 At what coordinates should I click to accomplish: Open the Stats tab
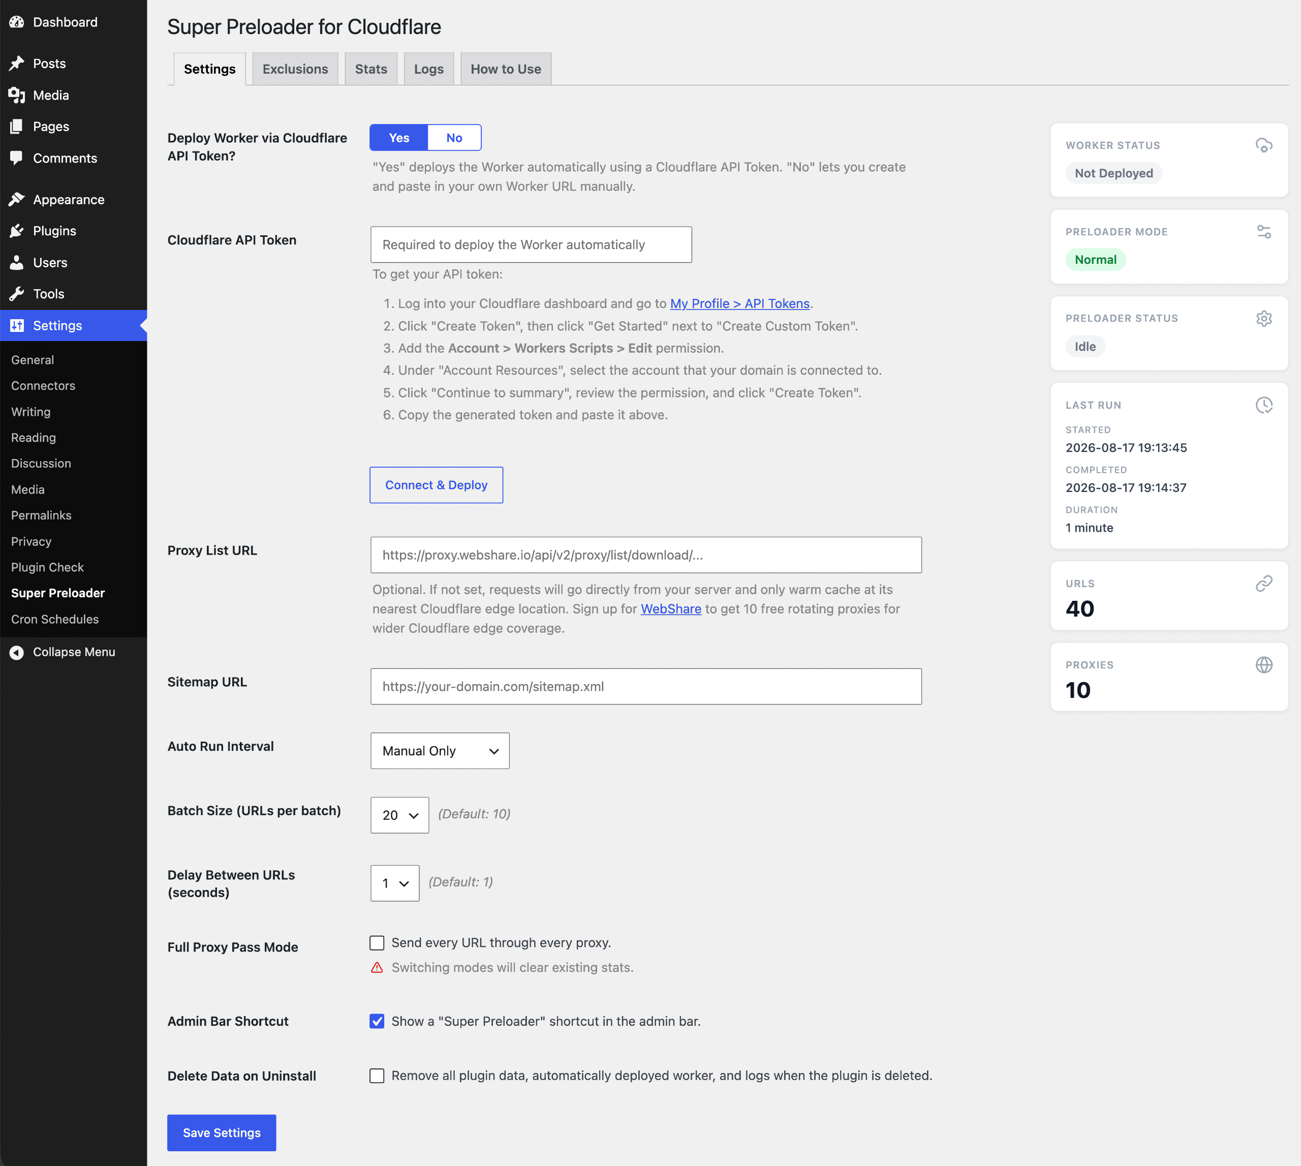coord(371,69)
